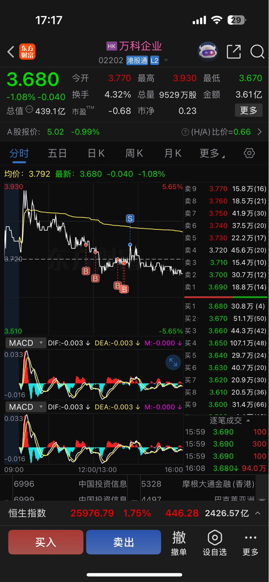Tap the H/A ratio question mark icon
This screenshot has width=269, height=582.
click(x=185, y=132)
